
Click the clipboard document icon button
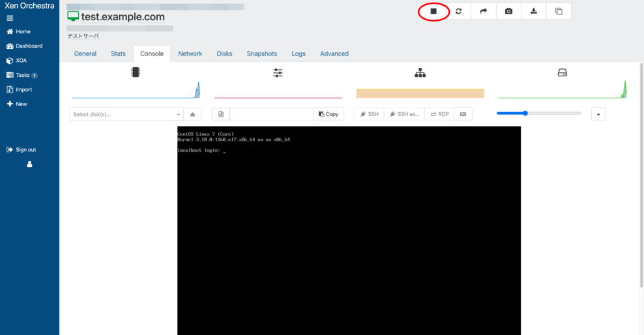[x=221, y=114]
